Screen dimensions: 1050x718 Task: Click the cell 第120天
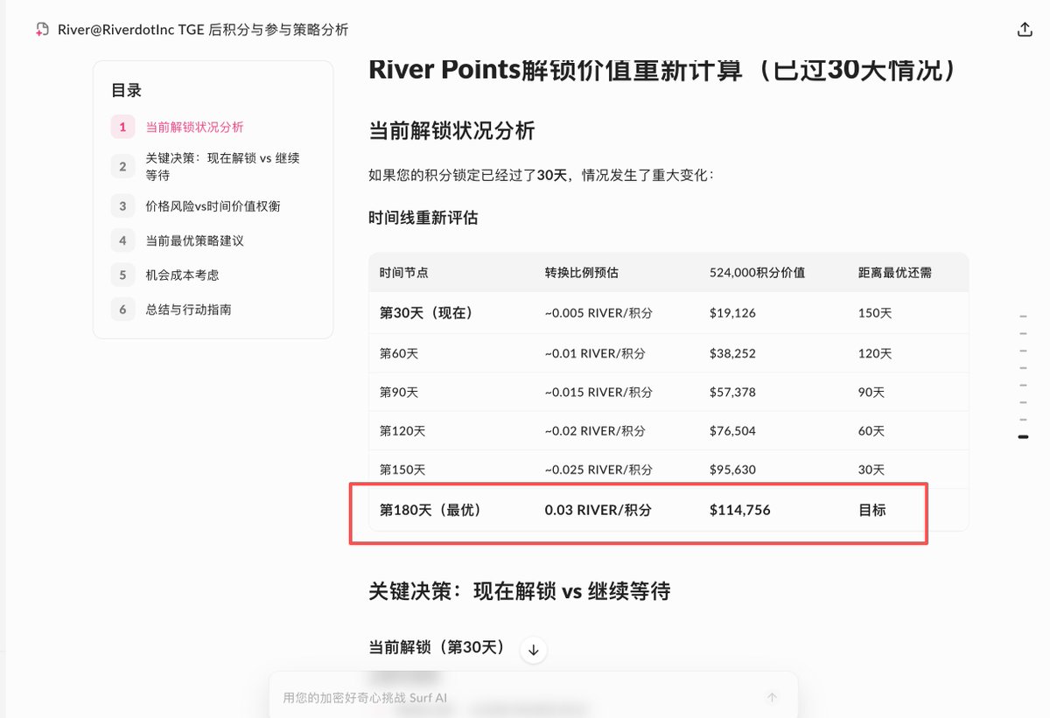coord(402,431)
